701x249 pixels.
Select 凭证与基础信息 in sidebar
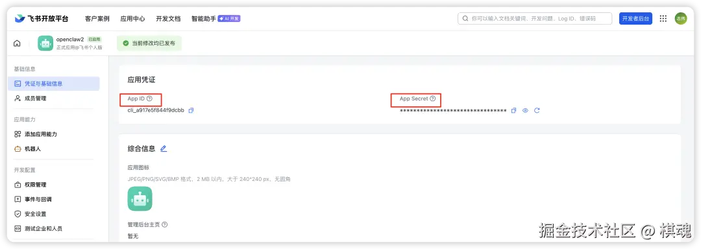point(54,84)
